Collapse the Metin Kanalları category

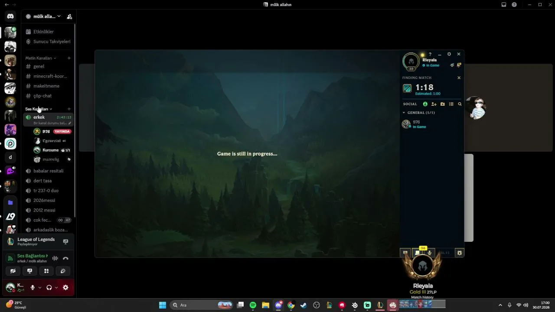click(x=40, y=58)
